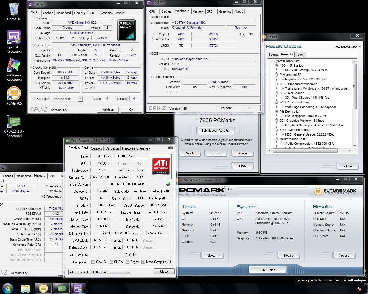Uncheck DirectCompute 4.1 in GPU-Z

click(143, 262)
